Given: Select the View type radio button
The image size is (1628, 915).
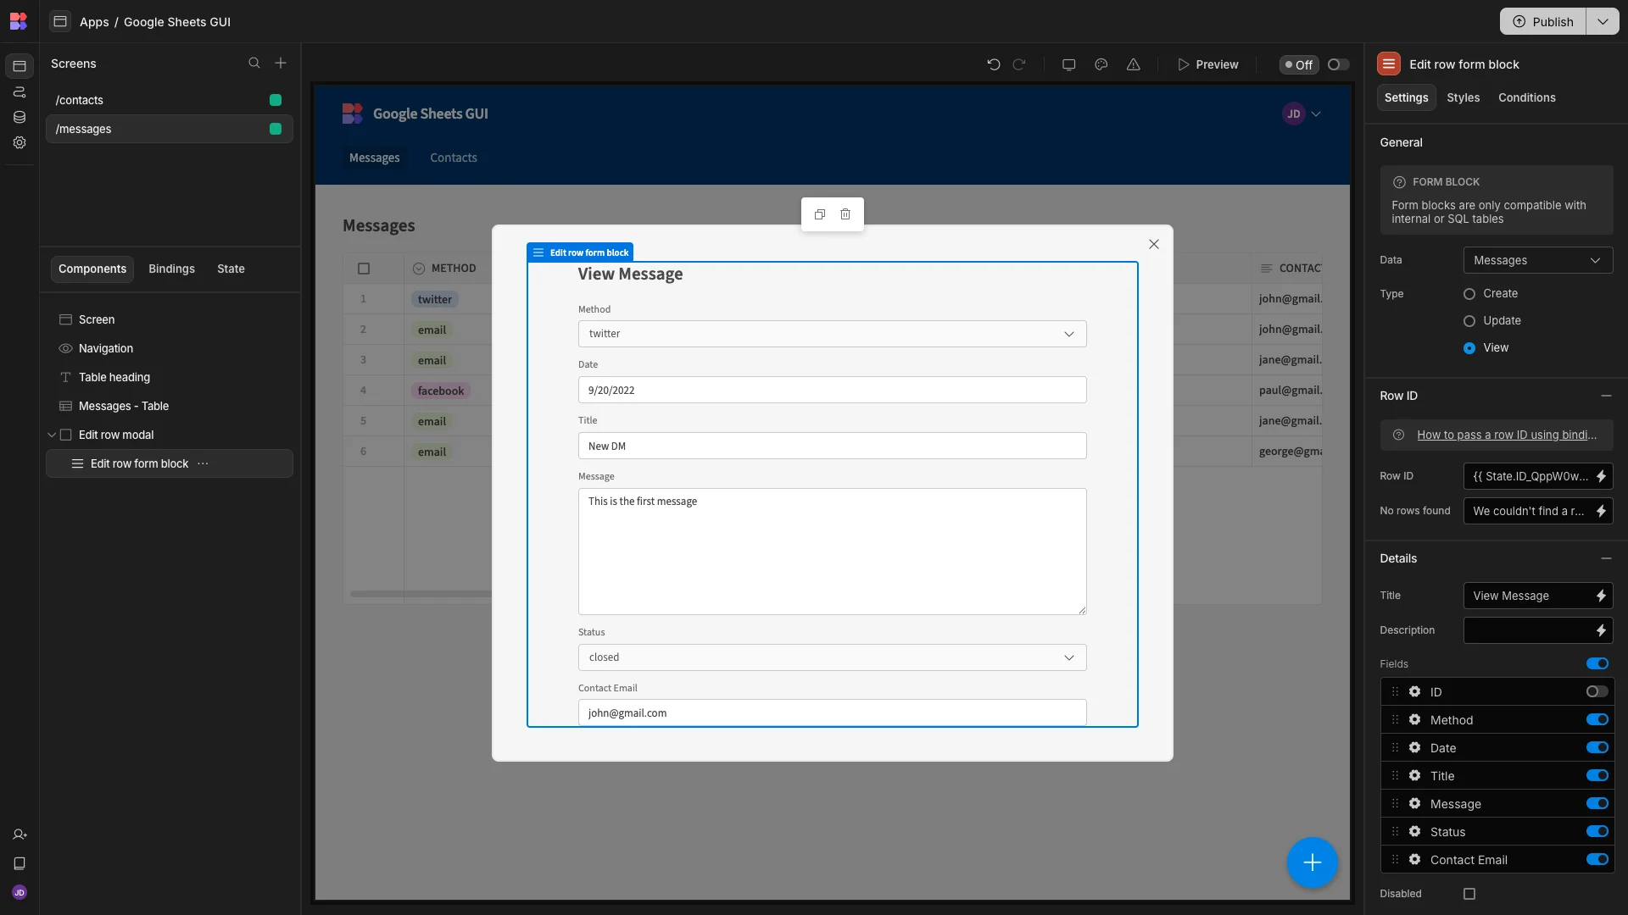Looking at the screenshot, I should 1469,348.
